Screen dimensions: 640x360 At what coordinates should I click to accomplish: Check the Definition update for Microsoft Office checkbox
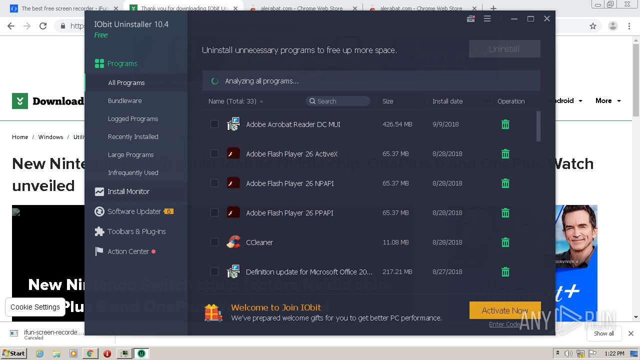coord(214,271)
